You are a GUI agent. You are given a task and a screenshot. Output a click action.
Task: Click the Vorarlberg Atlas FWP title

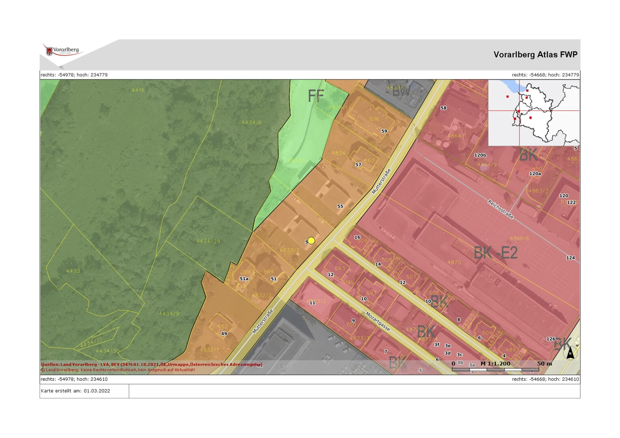coord(535,55)
